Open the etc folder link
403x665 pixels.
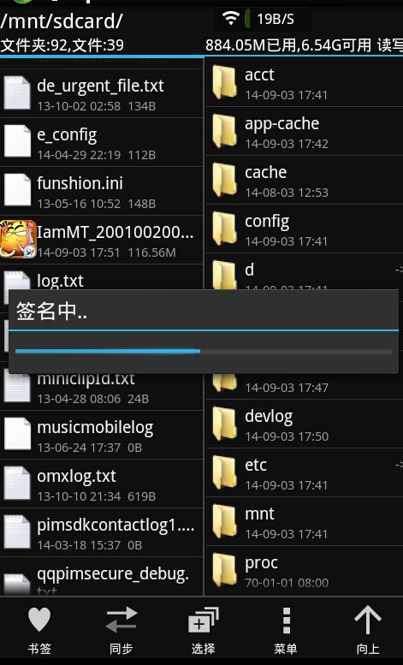click(304, 473)
